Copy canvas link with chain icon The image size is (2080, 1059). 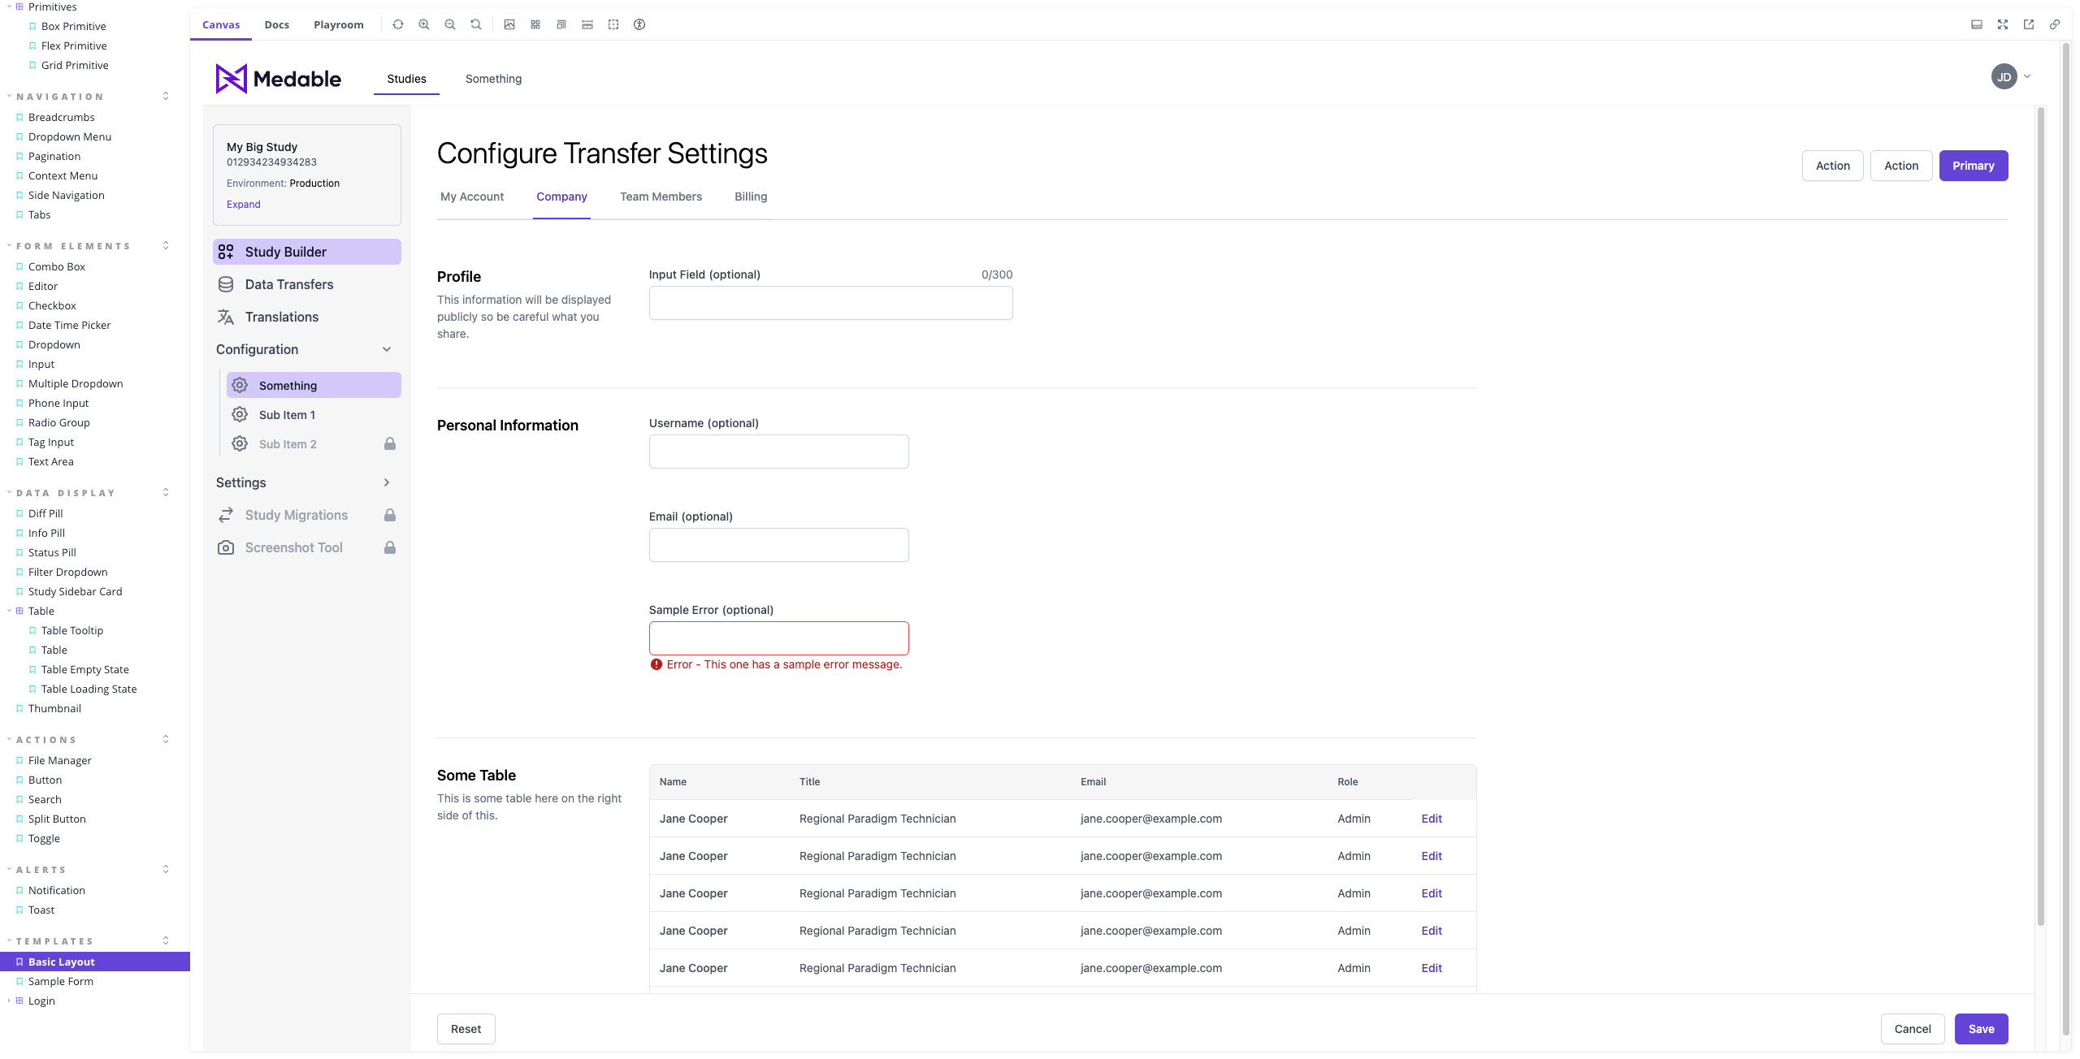coord(2055,24)
